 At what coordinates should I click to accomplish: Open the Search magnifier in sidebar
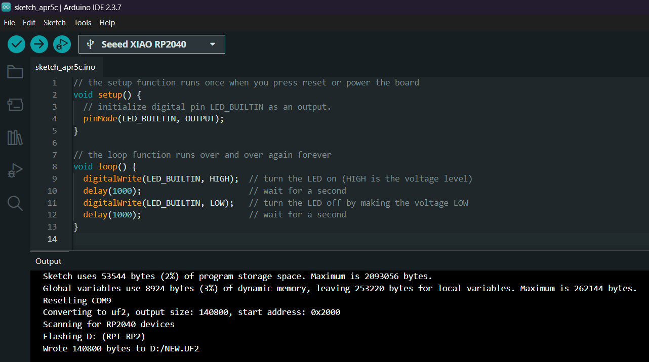tap(15, 203)
